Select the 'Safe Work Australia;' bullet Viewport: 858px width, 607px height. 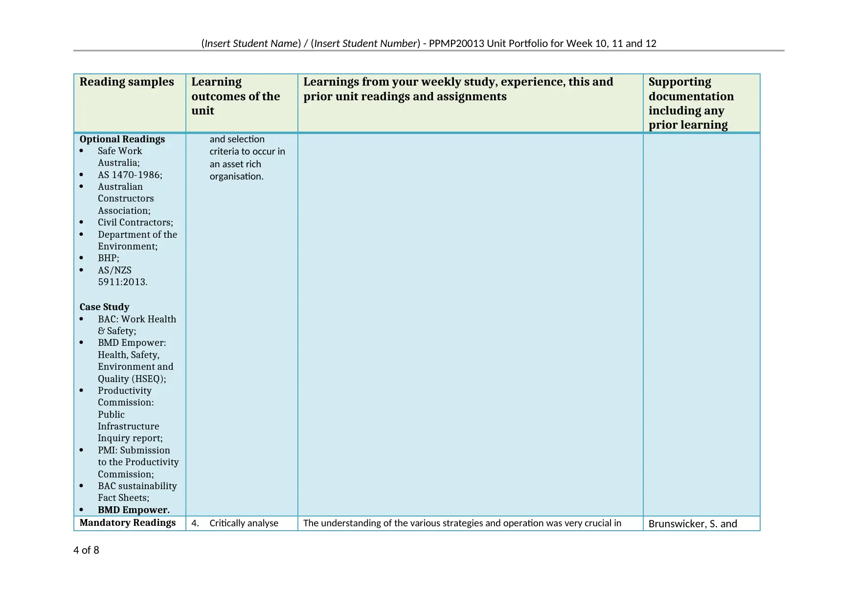pyautogui.click(x=120, y=157)
